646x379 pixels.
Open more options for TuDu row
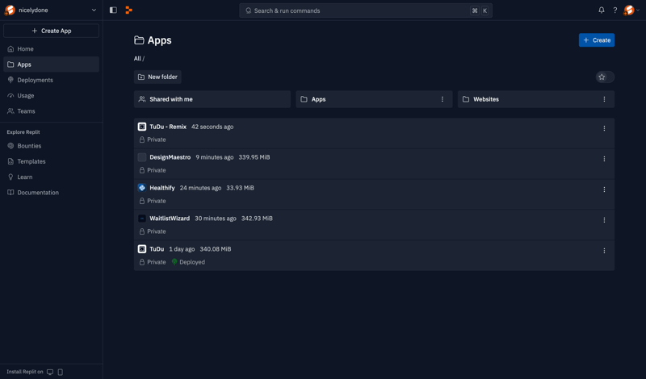click(x=604, y=251)
